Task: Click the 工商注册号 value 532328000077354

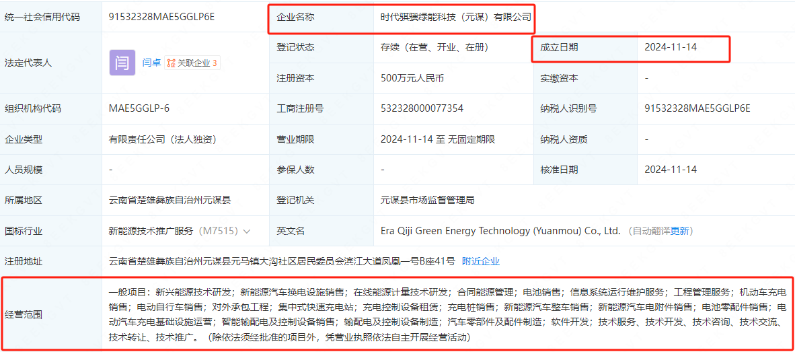Action: (x=422, y=108)
